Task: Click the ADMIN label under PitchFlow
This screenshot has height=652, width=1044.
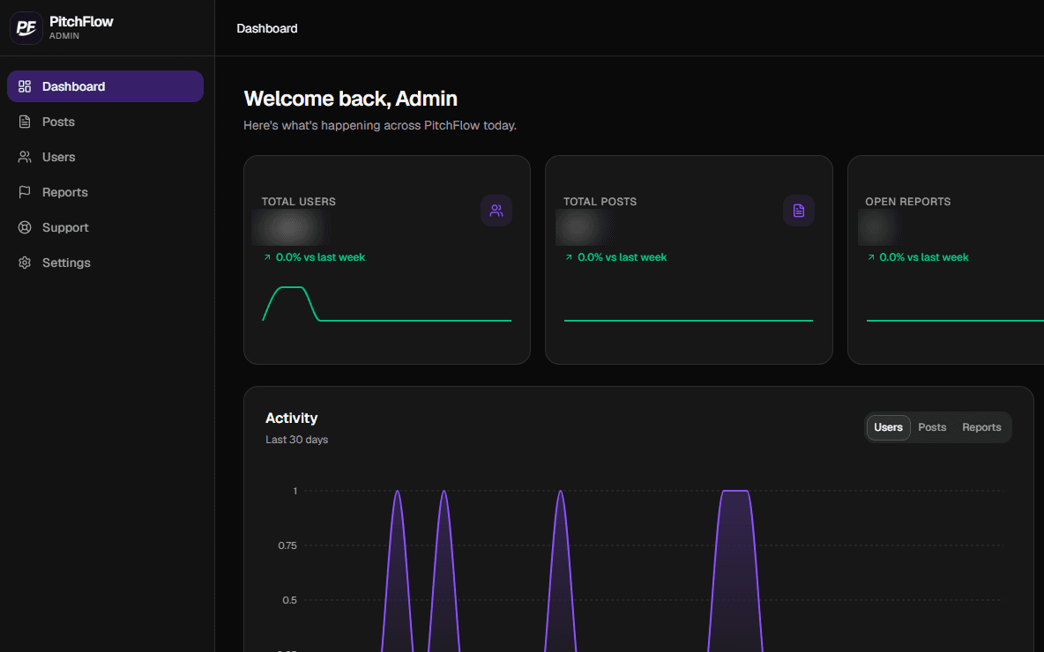Action: (63, 36)
